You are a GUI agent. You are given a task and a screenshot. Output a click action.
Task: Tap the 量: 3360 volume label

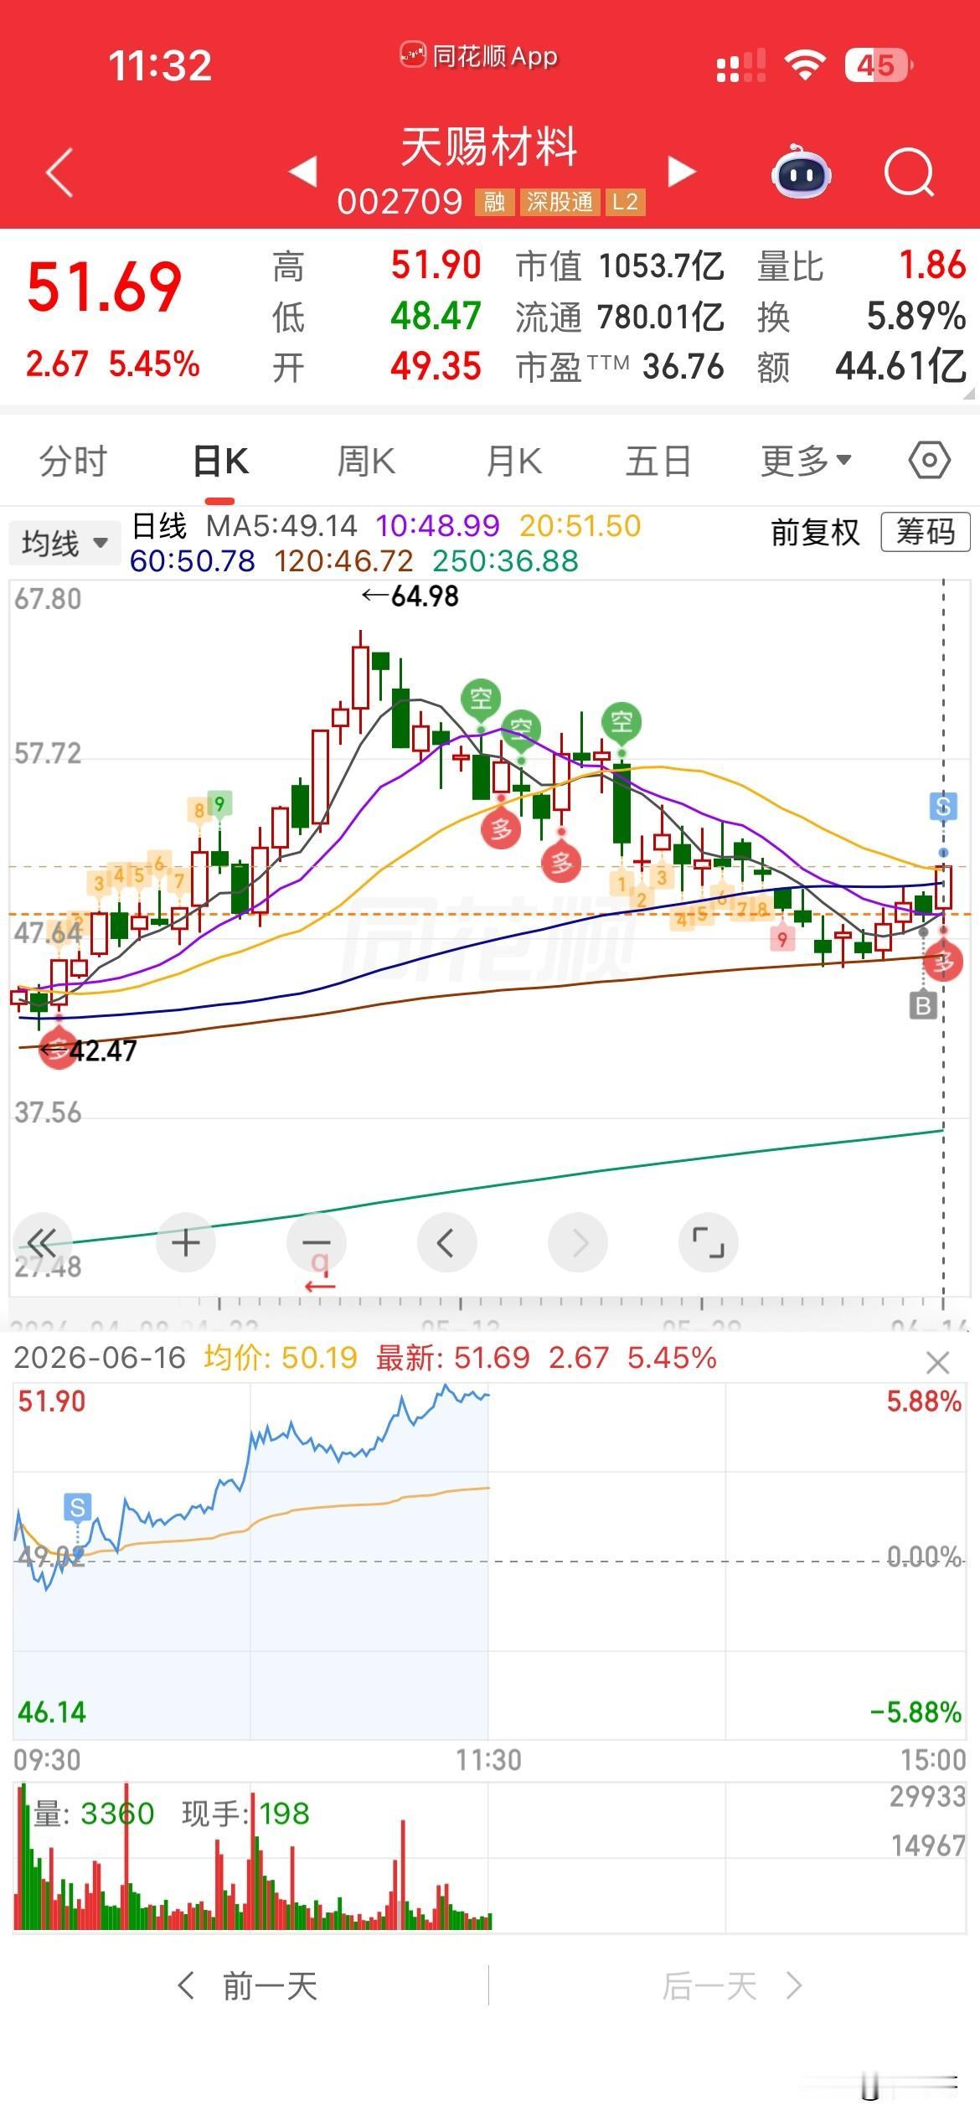coord(94,1814)
